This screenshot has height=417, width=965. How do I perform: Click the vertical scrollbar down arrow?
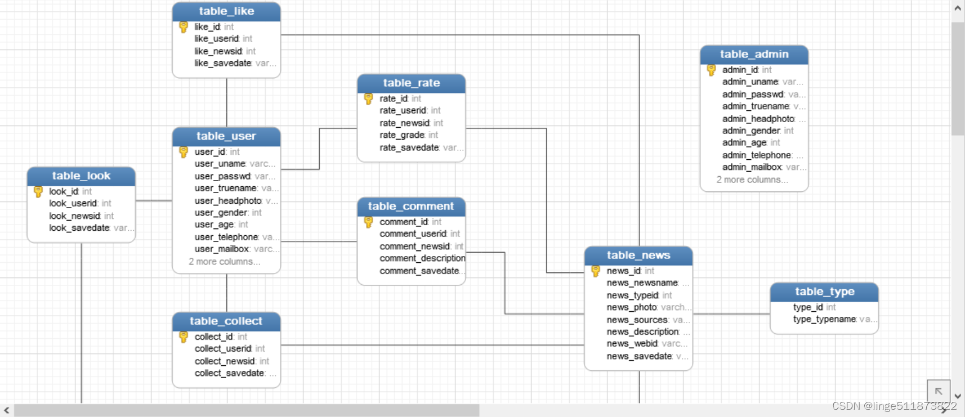(x=958, y=396)
